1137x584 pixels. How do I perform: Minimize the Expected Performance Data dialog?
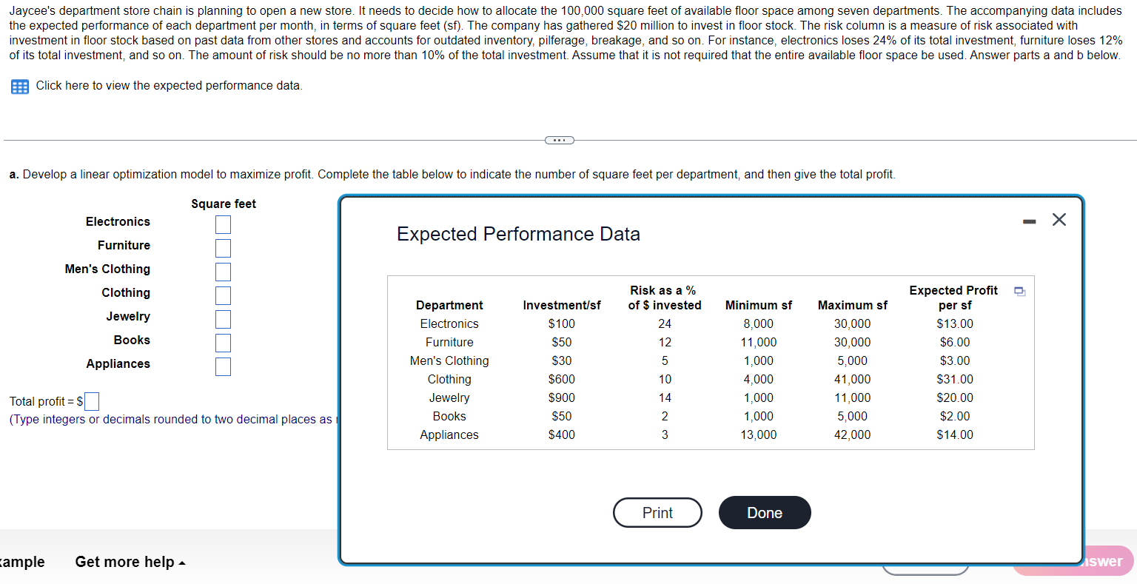[x=1029, y=219]
